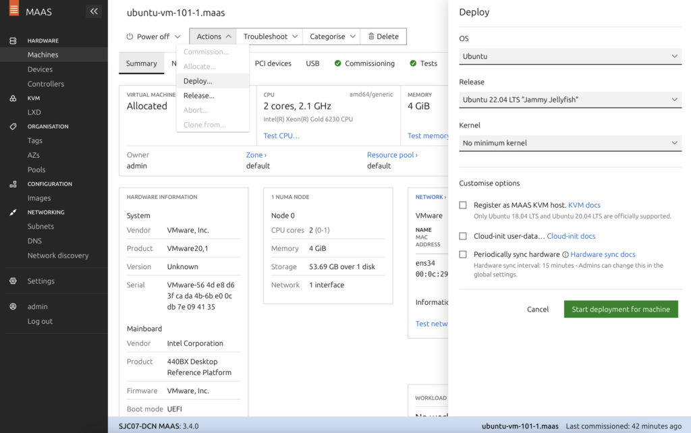691x433 pixels.
Task: Select Abort... in Actions menu
Action: pos(213,110)
